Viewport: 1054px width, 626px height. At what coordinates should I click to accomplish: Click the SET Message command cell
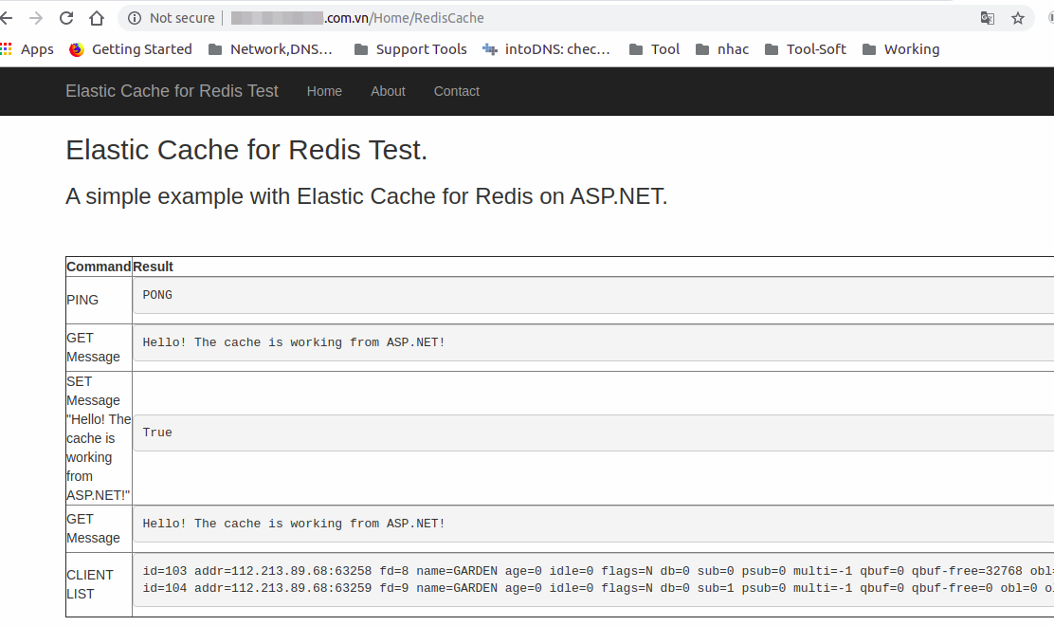point(99,438)
